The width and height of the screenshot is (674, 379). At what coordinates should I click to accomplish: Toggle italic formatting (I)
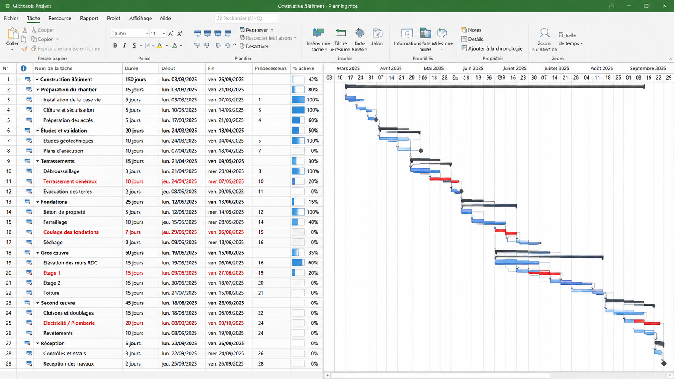(124, 45)
